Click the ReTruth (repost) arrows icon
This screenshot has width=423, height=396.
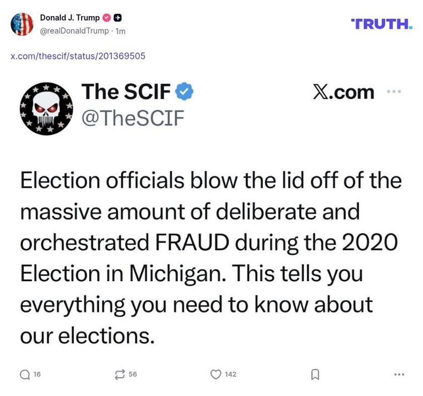[x=119, y=374]
